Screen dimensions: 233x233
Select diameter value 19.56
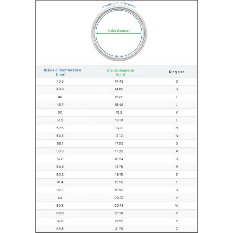[119, 182]
